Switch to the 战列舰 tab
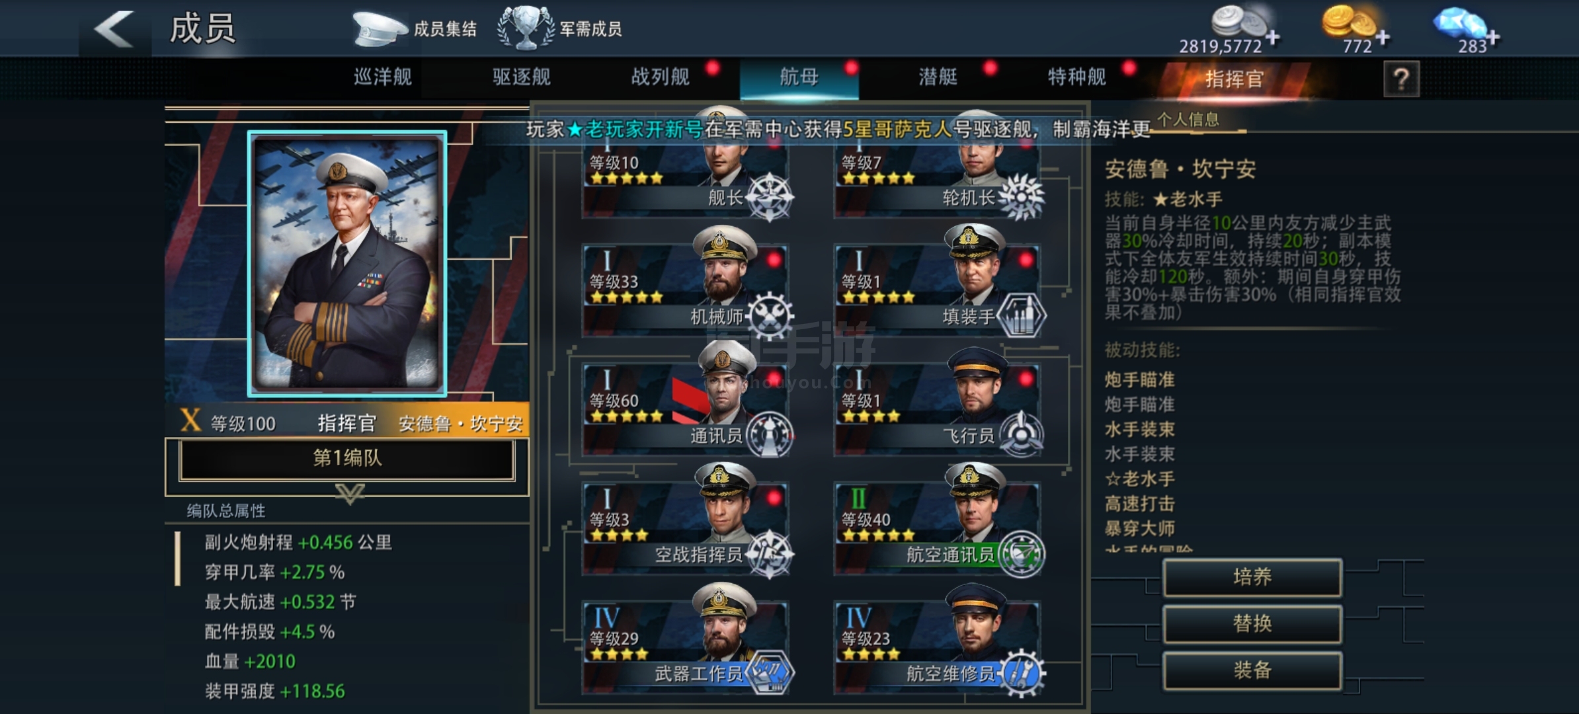 [661, 77]
